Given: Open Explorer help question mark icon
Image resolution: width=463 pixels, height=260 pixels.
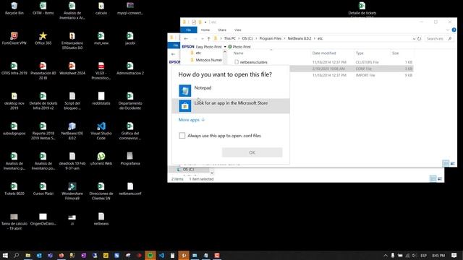Looking at the screenshot, I should 454,30.
